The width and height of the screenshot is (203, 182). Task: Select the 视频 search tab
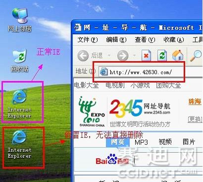[165, 142]
